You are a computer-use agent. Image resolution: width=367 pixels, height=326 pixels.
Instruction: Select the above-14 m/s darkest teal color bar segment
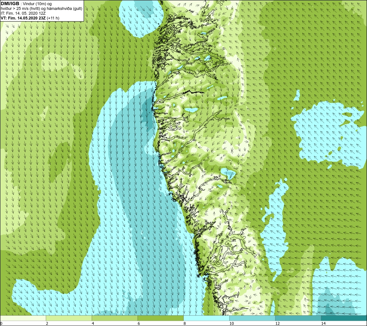click(344, 318)
